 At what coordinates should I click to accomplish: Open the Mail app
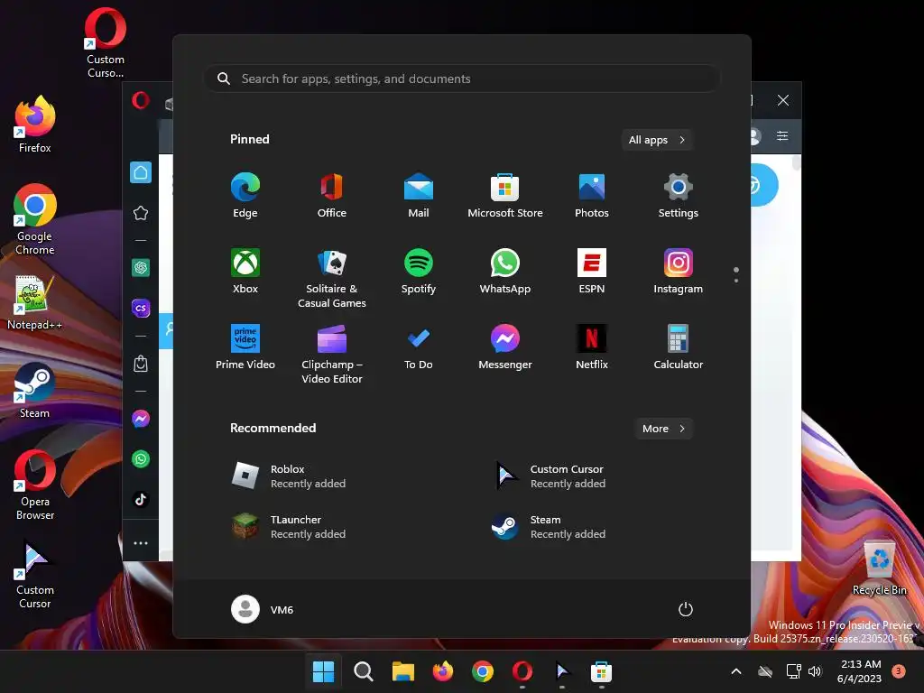[x=419, y=196]
